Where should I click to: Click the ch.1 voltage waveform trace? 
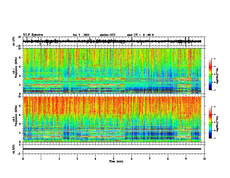pyautogui.click(x=112, y=41)
